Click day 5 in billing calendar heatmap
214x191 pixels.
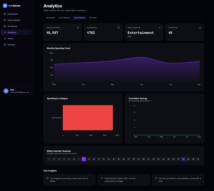coord(69,159)
